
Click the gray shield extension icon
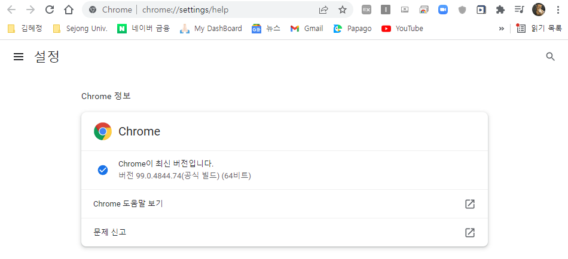pyautogui.click(x=462, y=10)
